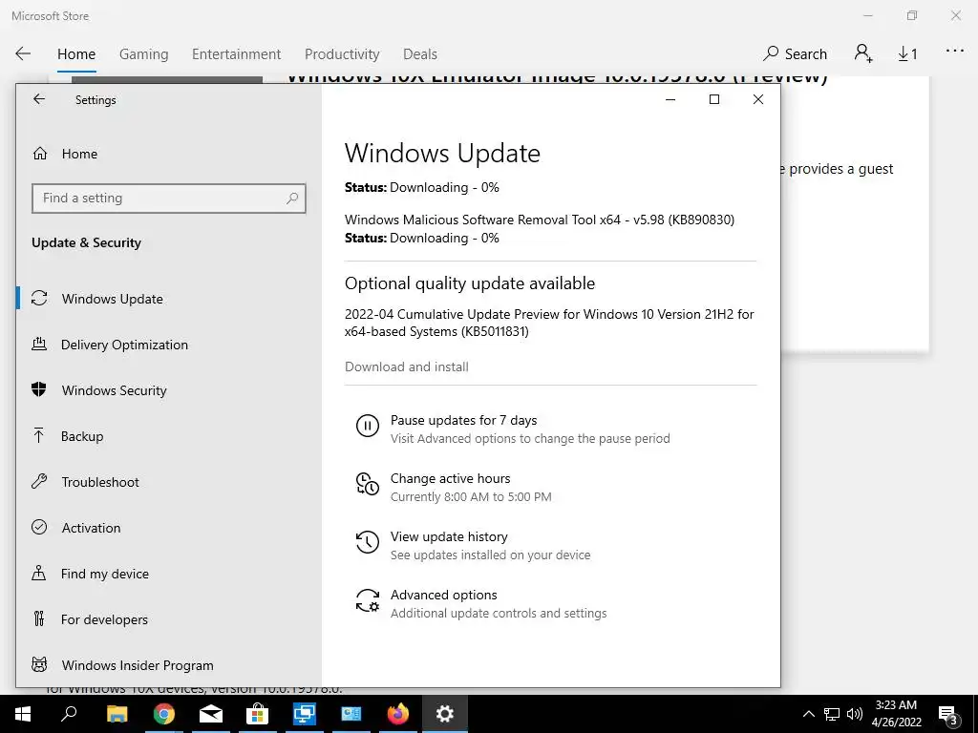Open Windows Security page
This screenshot has width=978, height=733.
(x=115, y=390)
